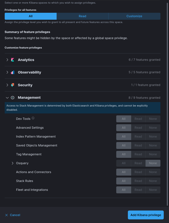Click the Observability section icon

click(x=12, y=72)
